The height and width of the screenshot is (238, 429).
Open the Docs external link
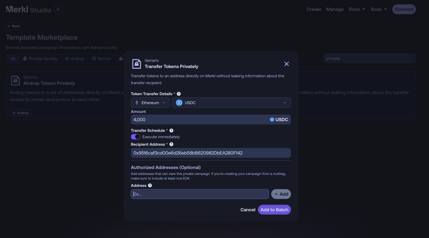[x=357, y=9]
